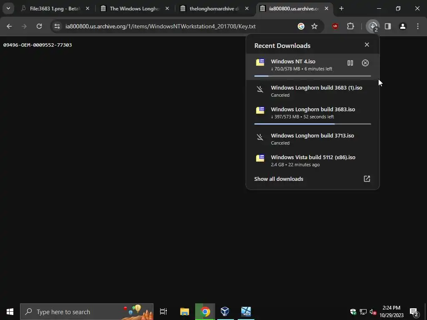
Task: Close the File:3683 1.png tab
Action: coord(88,9)
